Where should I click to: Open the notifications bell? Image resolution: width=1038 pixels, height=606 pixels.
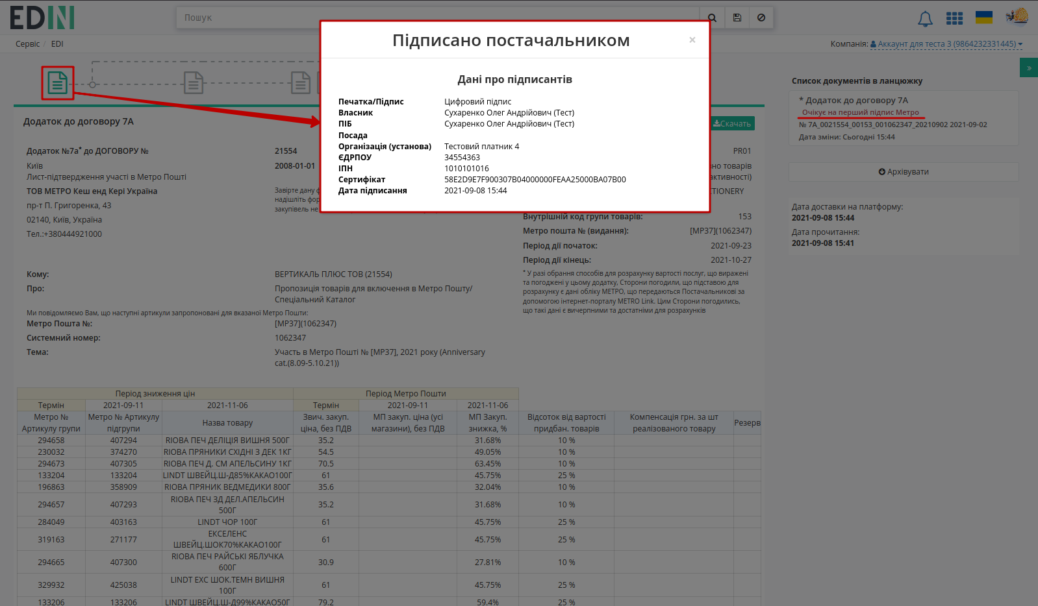(x=925, y=19)
